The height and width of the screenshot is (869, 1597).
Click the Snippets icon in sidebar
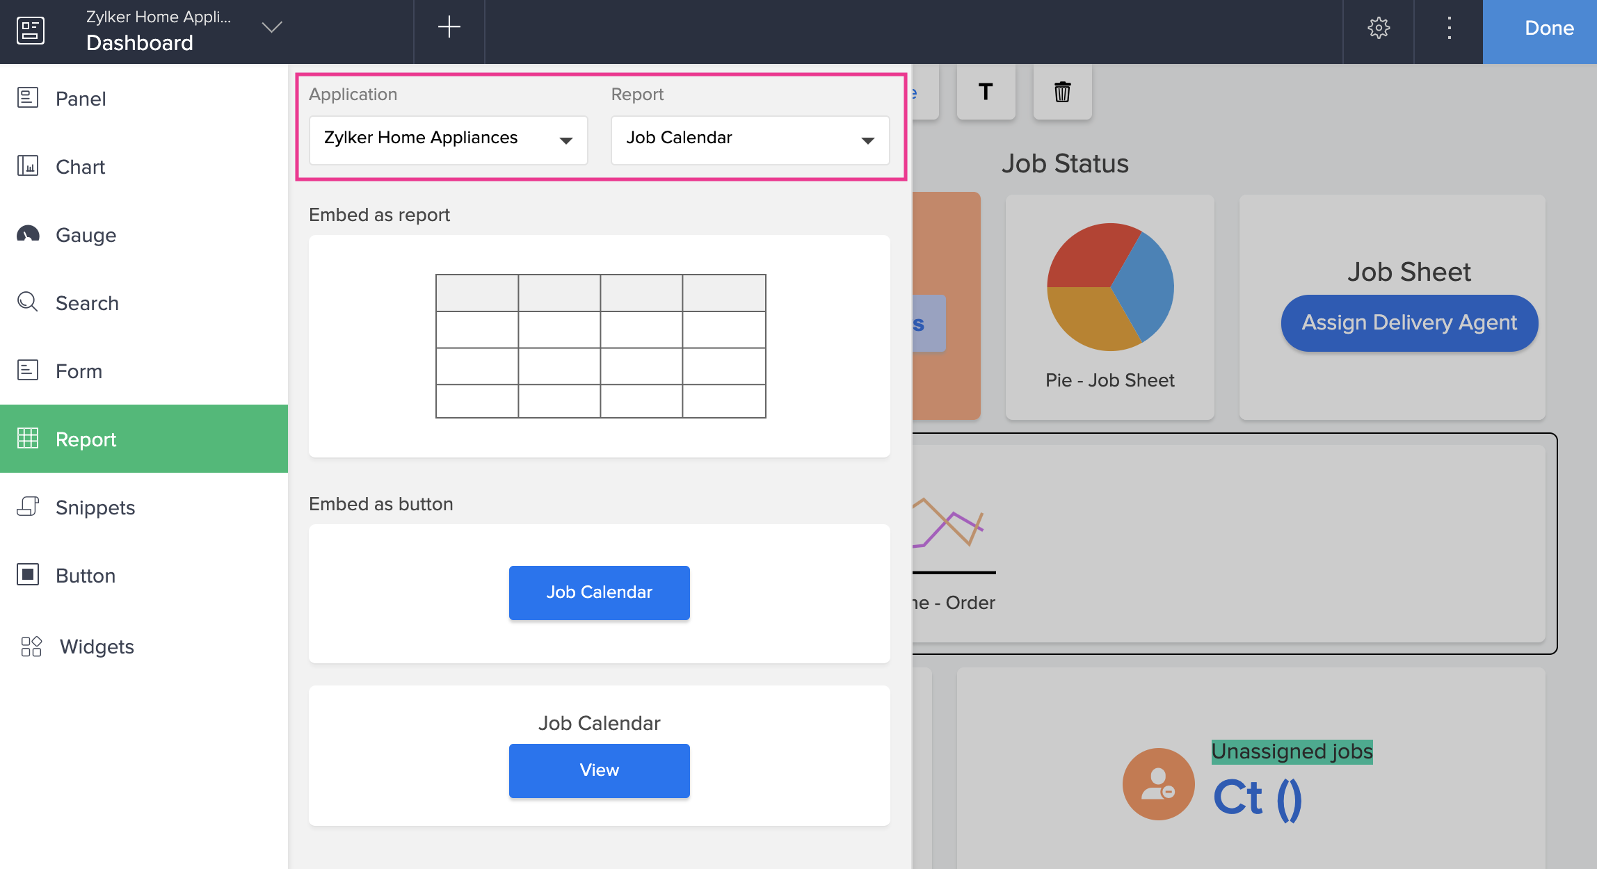coord(28,506)
